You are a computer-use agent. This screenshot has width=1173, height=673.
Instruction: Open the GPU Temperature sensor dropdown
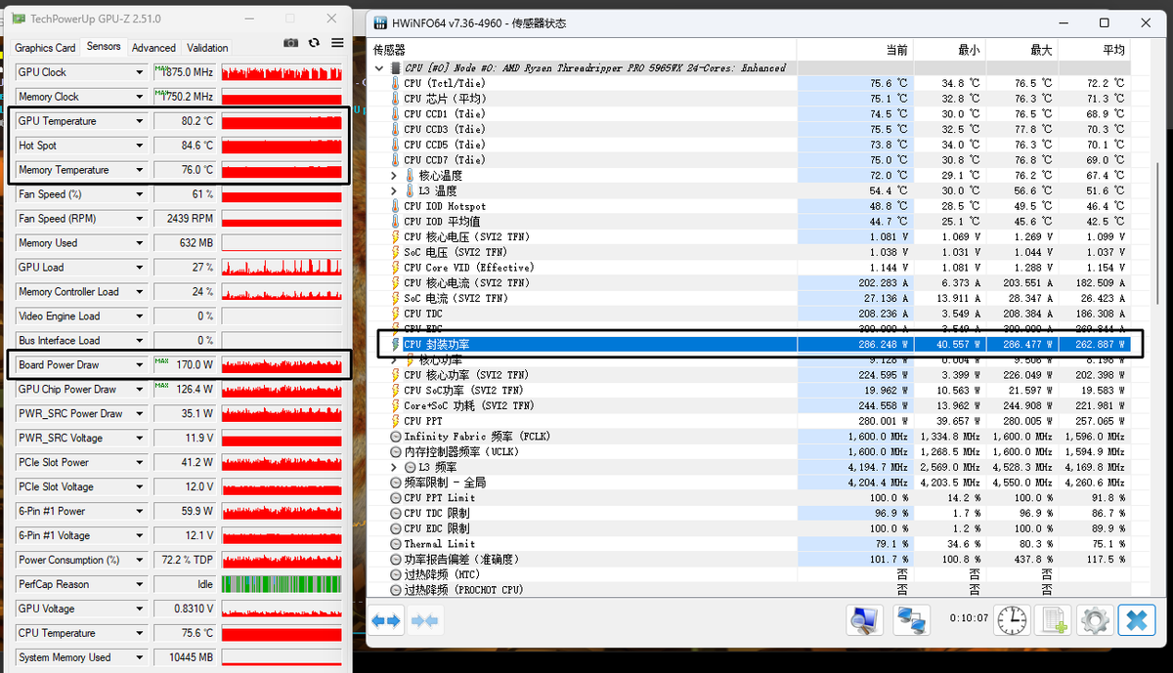[x=140, y=121]
